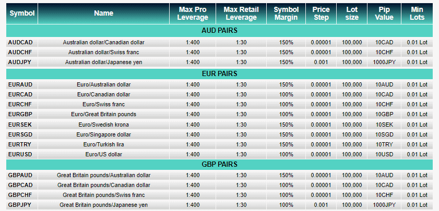Screen dimensions: 439x211
Task: Click the Min Lots column header
Action: point(417,14)
